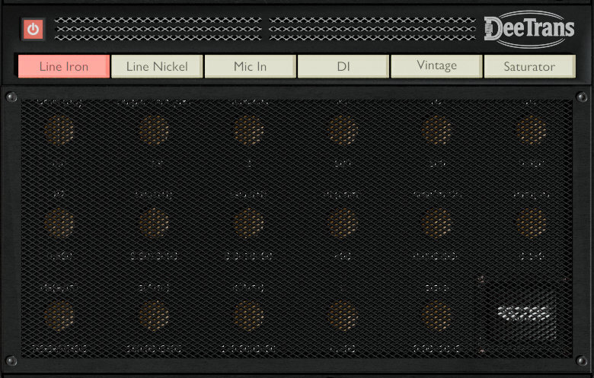Screen dimensions: 594x378
Task: Click the top-row knob under Line Nickel
Action: pos(154,130)
